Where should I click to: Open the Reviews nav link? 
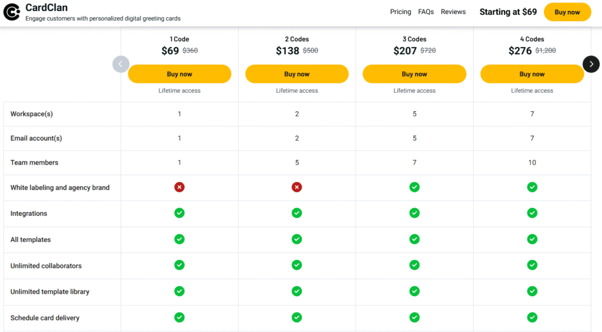pos(453,12)
